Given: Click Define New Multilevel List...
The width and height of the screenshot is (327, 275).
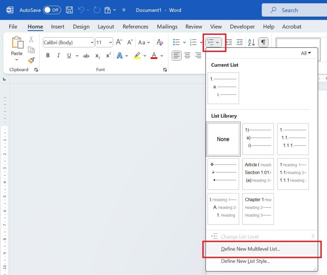Looking at the screenshot, I should [262, 249].
